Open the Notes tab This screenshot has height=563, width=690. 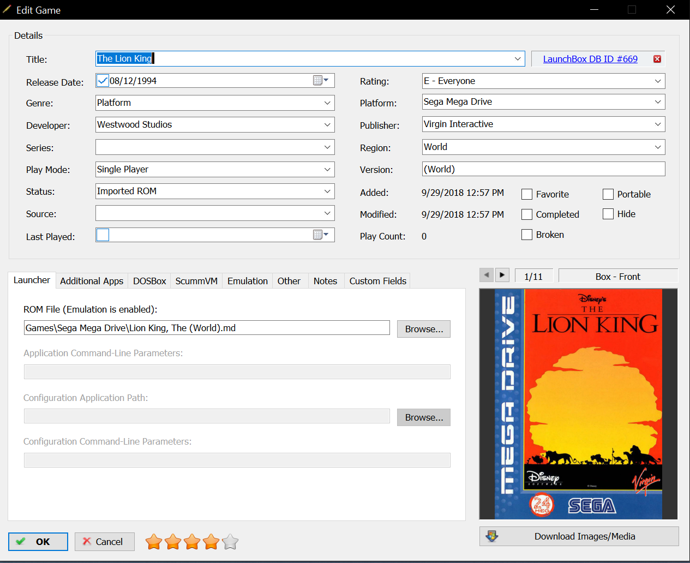coord(325,281)
